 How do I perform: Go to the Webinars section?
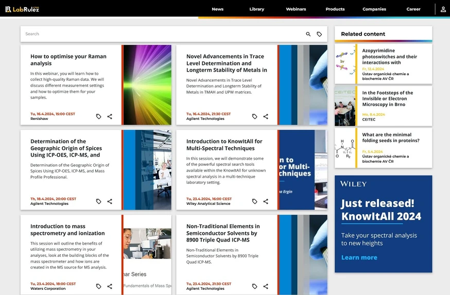coord(296,9)
